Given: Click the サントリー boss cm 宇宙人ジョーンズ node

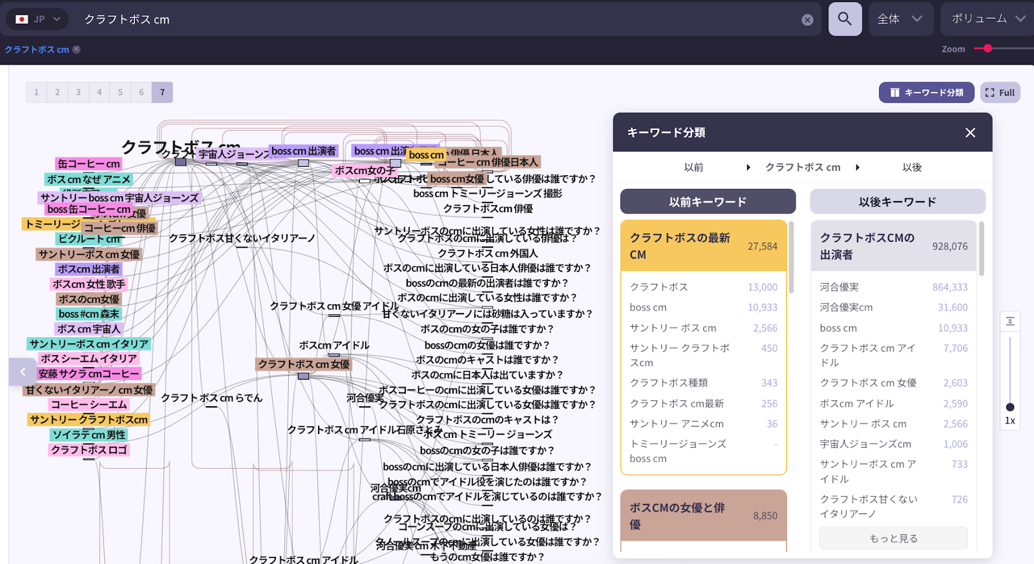Looking at the screenshot, I should point(120,198).
